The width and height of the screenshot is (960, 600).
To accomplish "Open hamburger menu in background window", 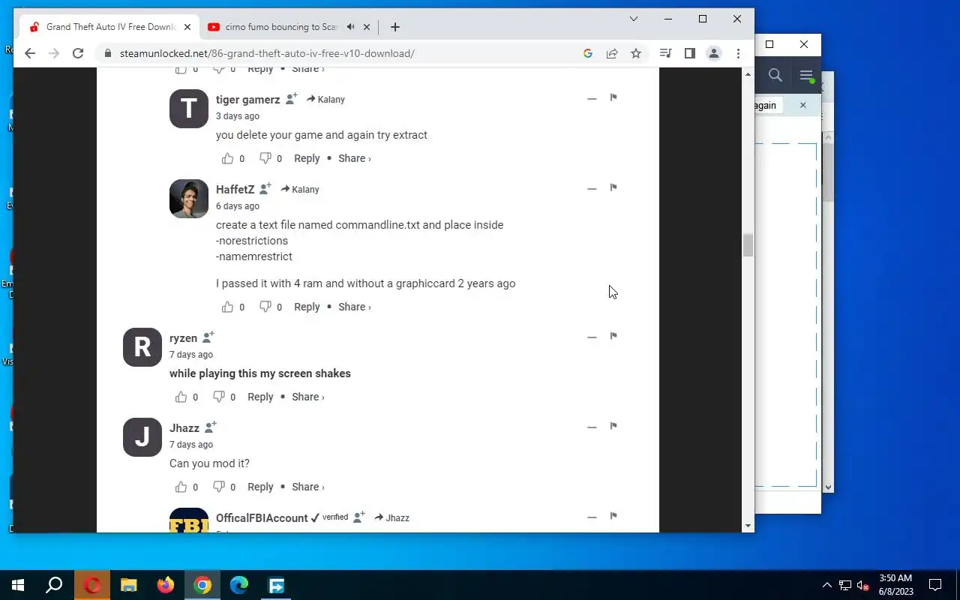I will (806, 75).
